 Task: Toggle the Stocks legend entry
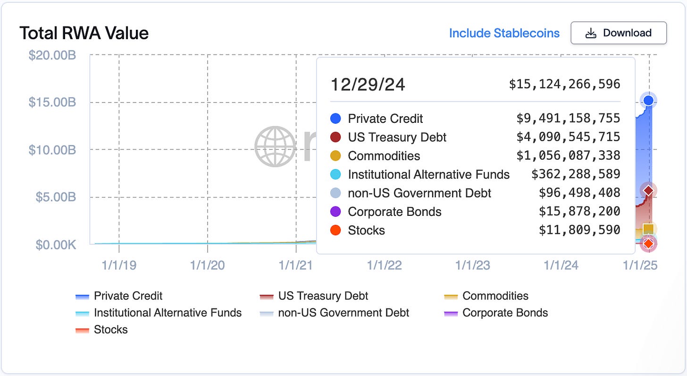[101, 330]
